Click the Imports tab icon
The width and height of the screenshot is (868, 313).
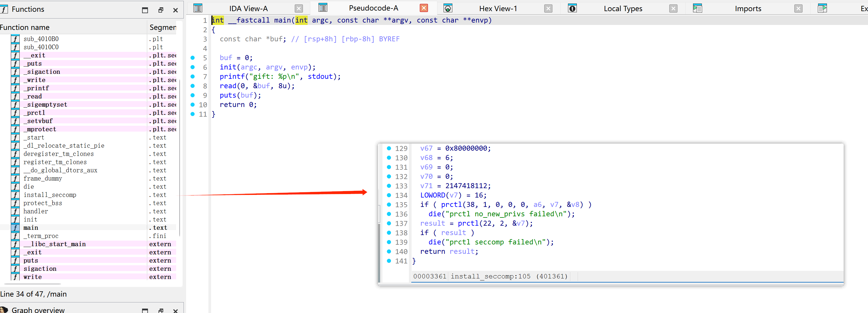pyautogui.click(x=697, y=8)
